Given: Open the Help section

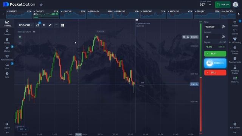Looking at the screenshot, I should coord(7,75).
